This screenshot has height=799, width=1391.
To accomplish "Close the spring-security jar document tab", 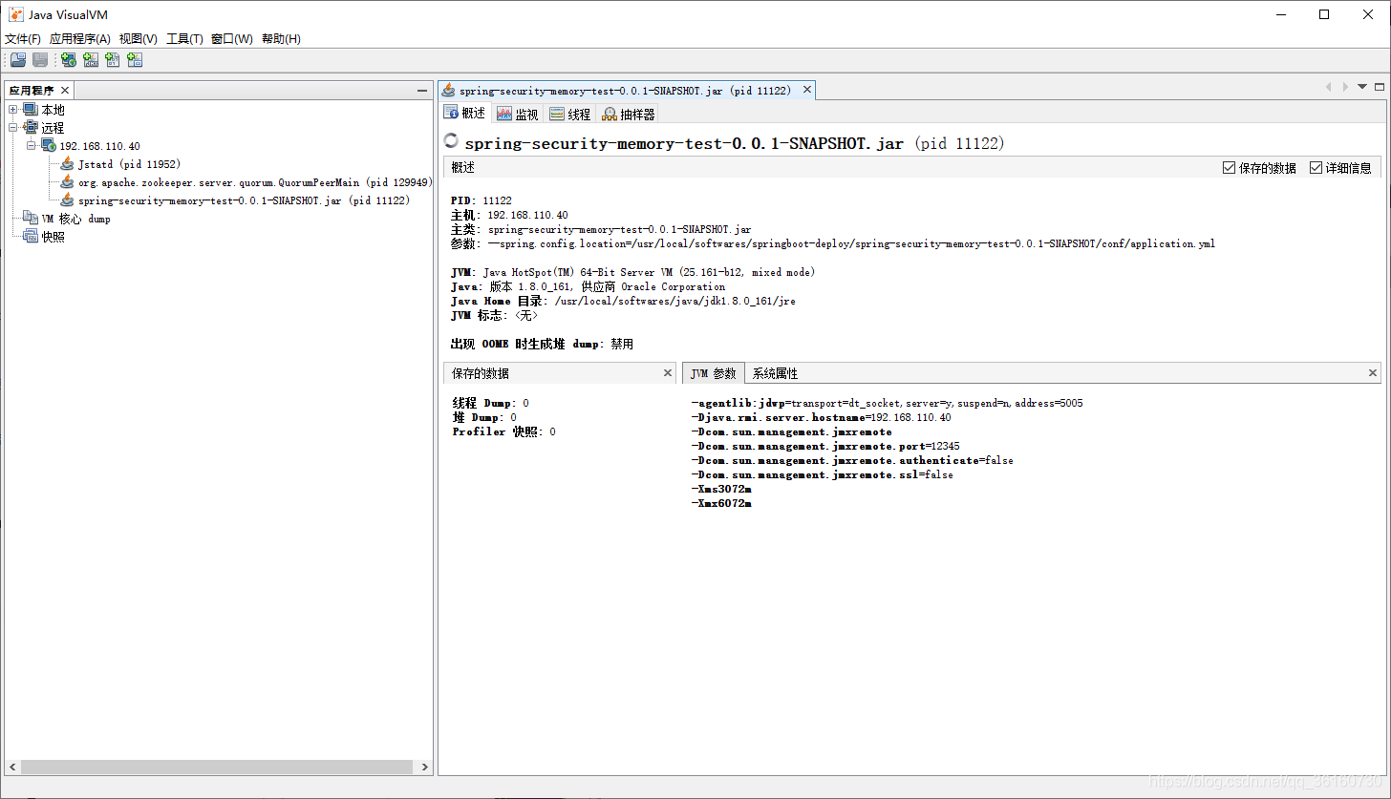I will 807,90.
